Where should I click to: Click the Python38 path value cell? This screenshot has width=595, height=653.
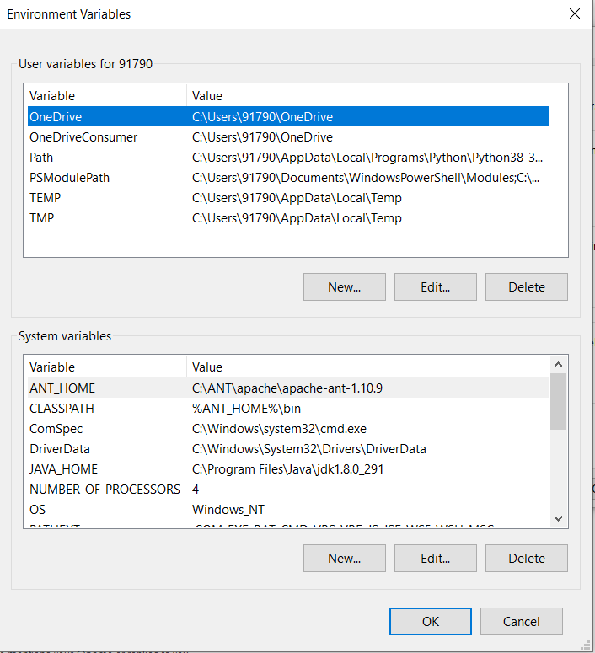(367, 158)
